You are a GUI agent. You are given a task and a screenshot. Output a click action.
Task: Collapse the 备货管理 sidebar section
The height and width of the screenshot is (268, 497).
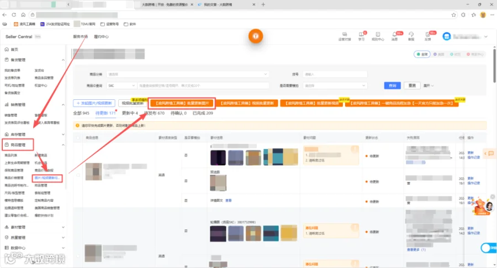[x=34, y=60]
